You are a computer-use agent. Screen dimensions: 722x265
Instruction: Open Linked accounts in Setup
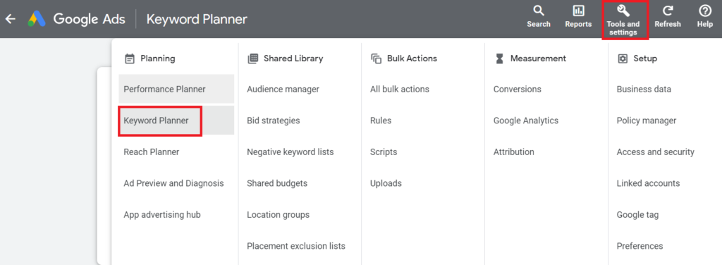649,183
